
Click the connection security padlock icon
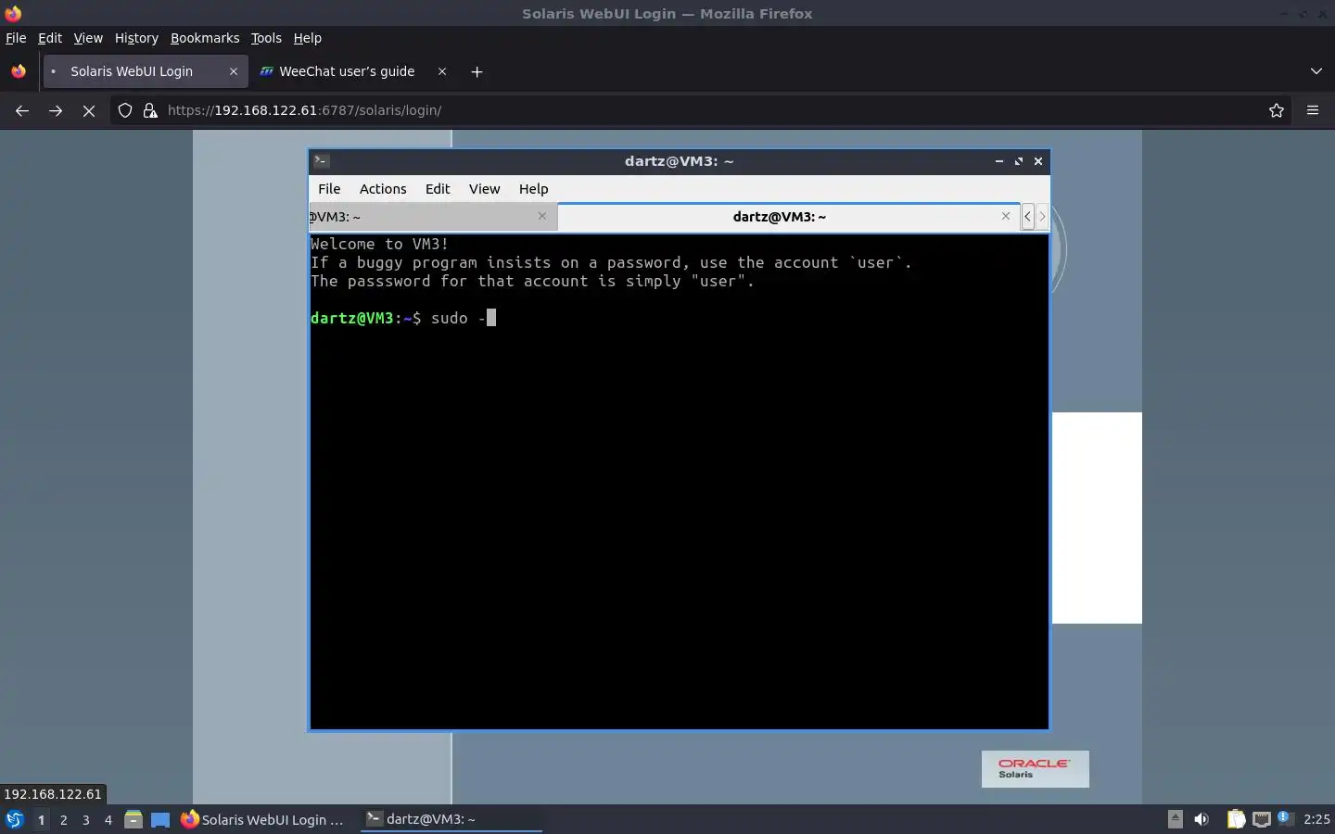click(x=150, y=110)
